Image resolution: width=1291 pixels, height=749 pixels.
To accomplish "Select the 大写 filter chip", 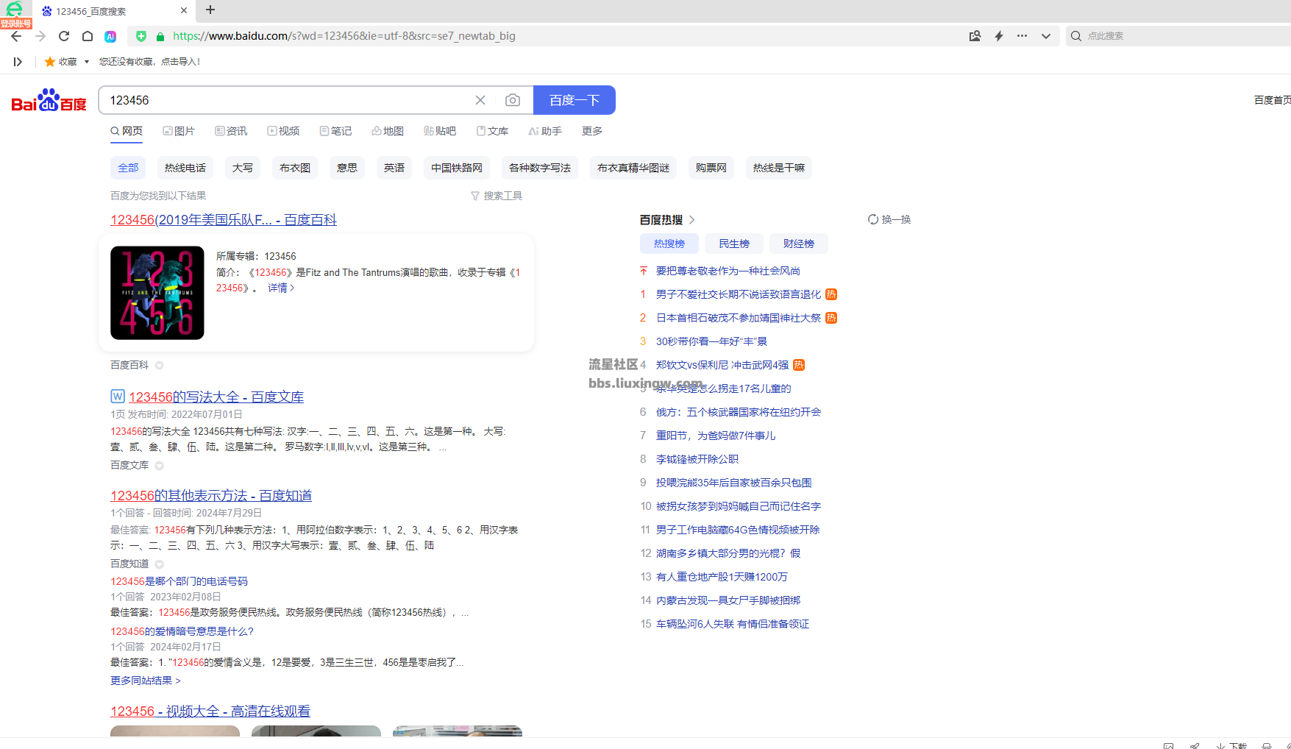I will tap(243, 168).
